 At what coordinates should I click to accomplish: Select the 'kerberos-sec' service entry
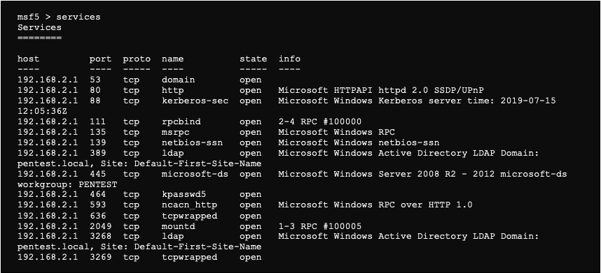[195, 101]
